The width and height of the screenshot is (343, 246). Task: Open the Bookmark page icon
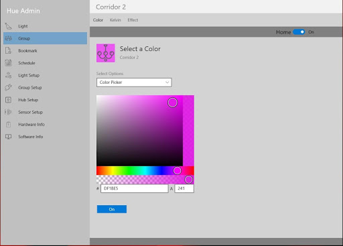(x=8, y=51)
